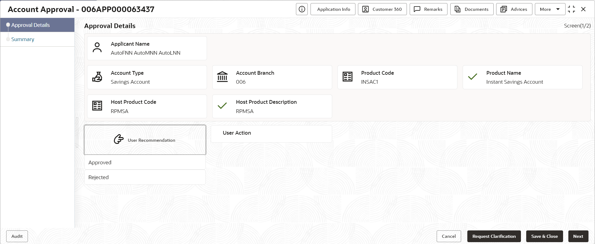The image size is (595, 244).
Task: Click the Customer 360 profile icon
Action: pyautogui.click(x=366, y=9)
